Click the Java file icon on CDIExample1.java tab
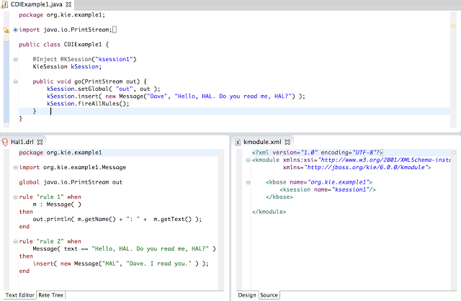Image resolution: width=461 pixels, height=301 pixels. [5, 5]
